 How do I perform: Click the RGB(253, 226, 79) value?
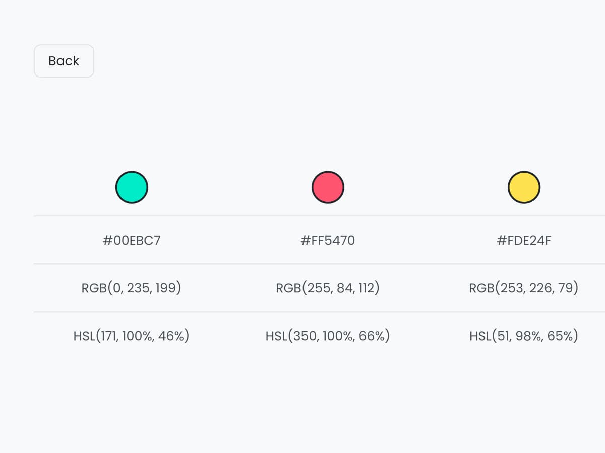click(x=524, y=288)
